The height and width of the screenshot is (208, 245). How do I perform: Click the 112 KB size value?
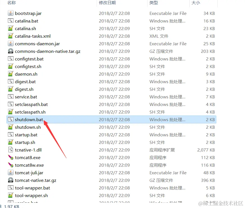(208, 157)
